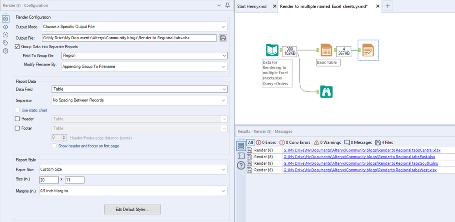
Task: Filter results by Messages
Action: pos(358,142)
